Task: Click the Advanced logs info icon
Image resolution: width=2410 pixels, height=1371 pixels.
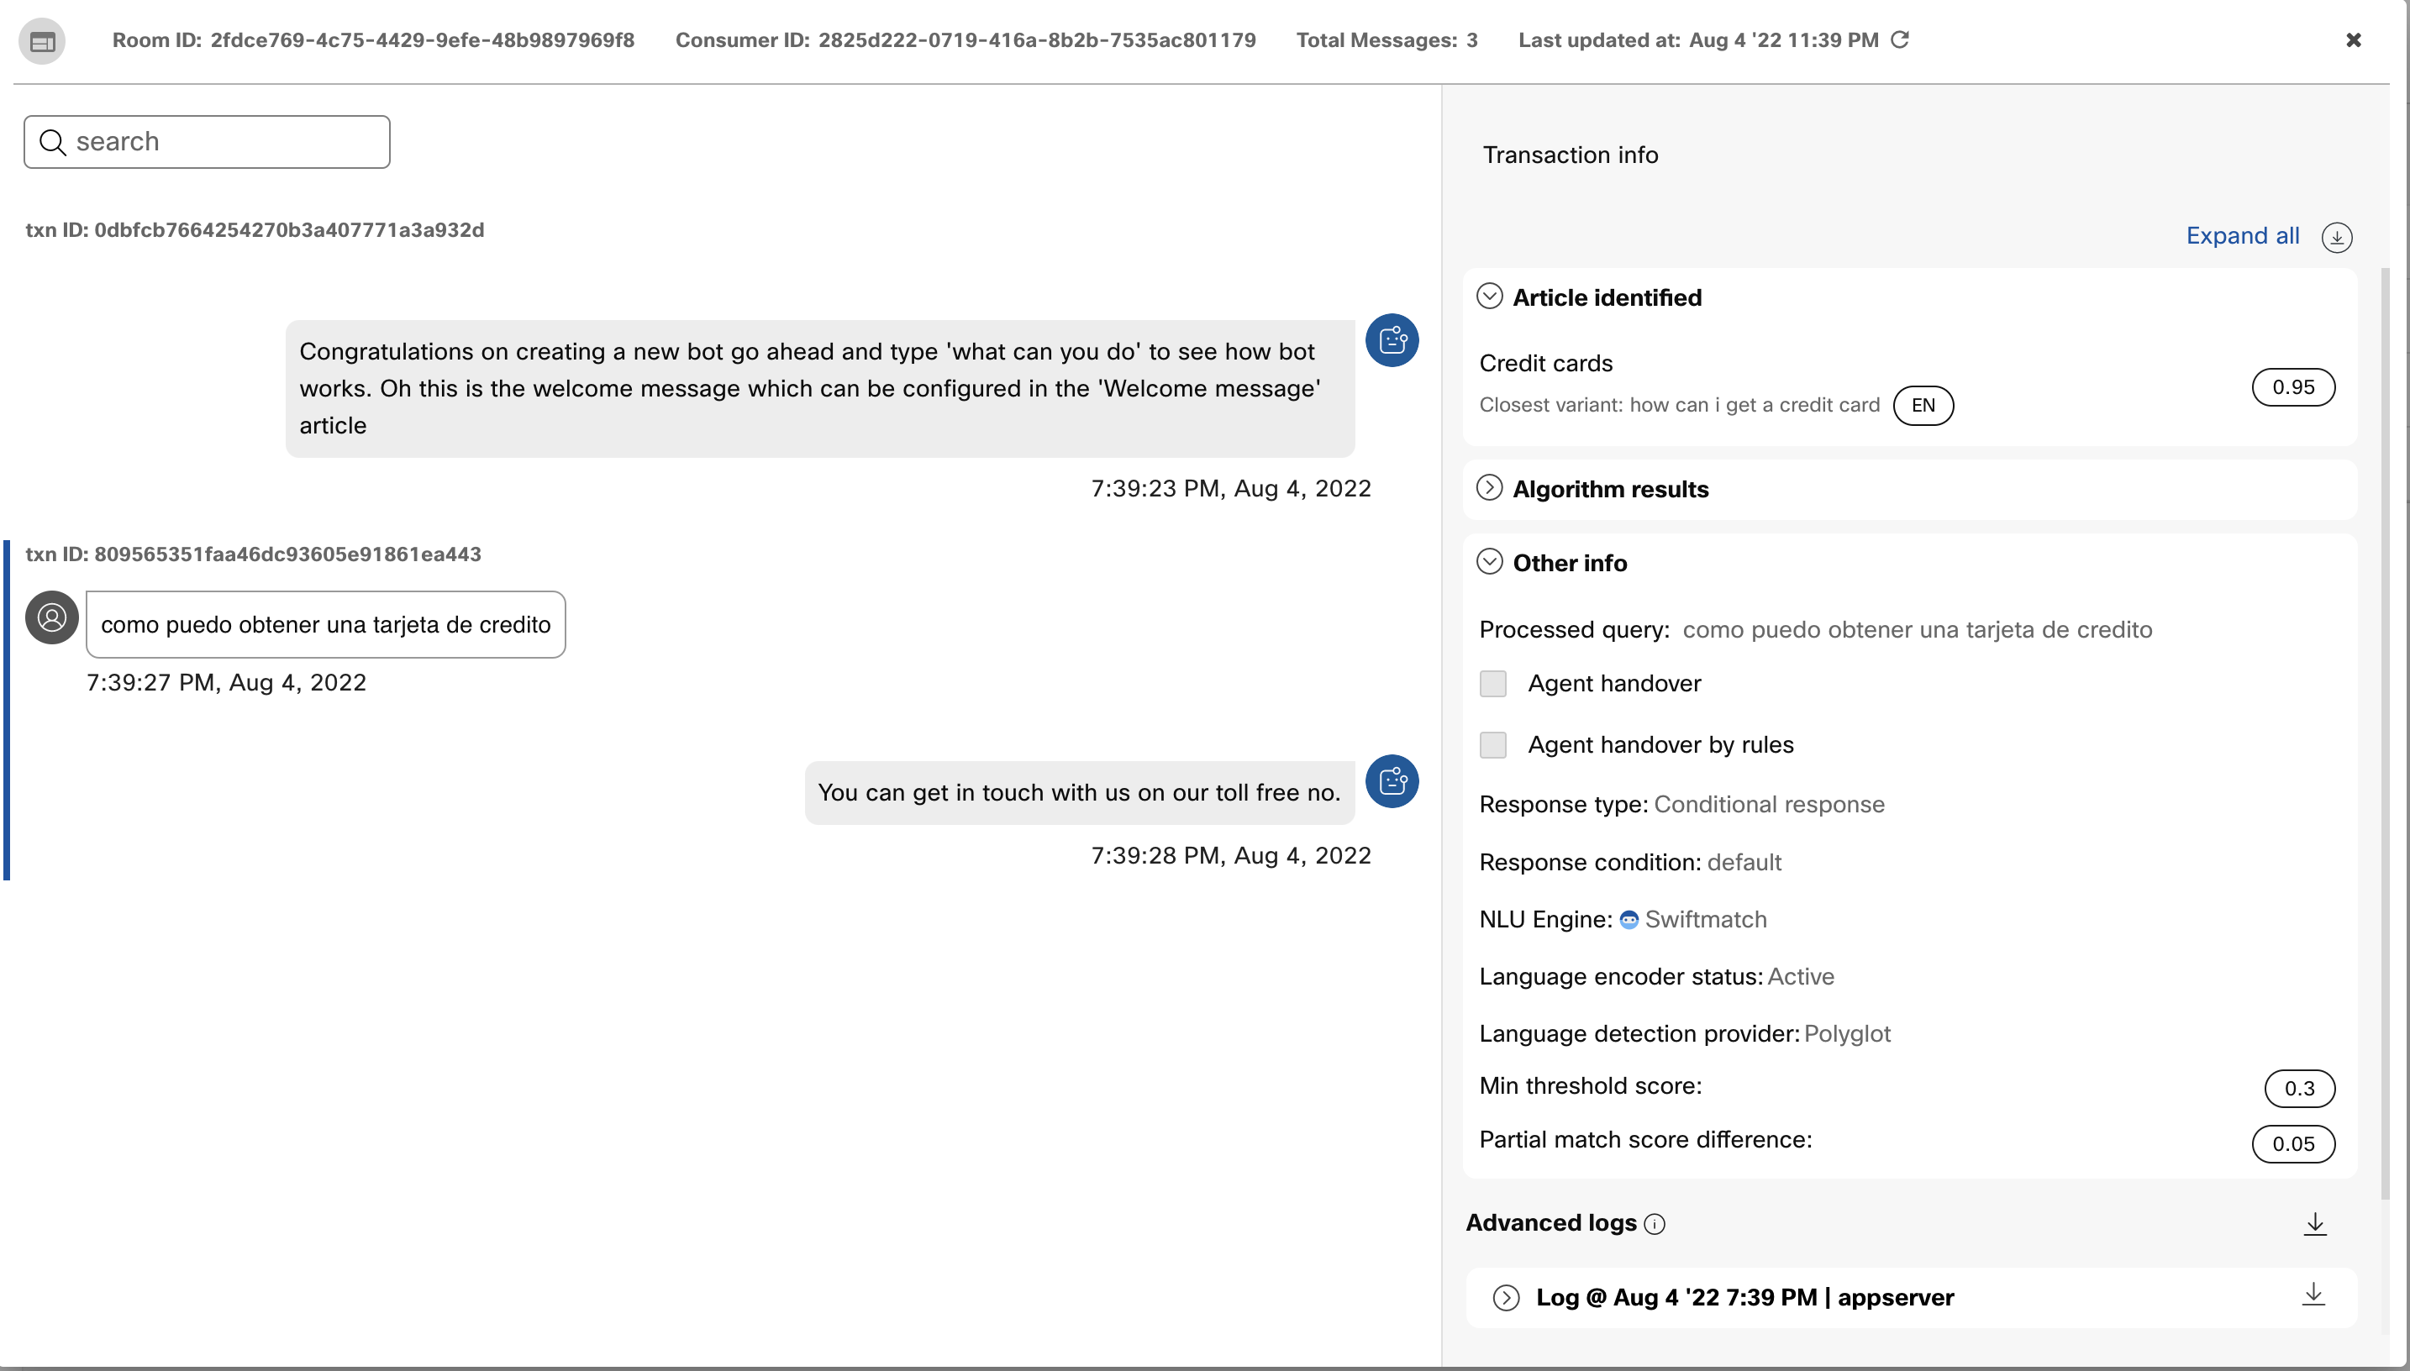Action: [x=1655, y=1223]
